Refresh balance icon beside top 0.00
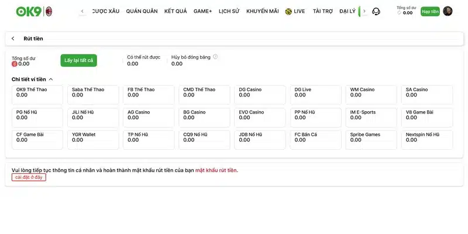Screen dimensions: 468x234 point(400,12)
